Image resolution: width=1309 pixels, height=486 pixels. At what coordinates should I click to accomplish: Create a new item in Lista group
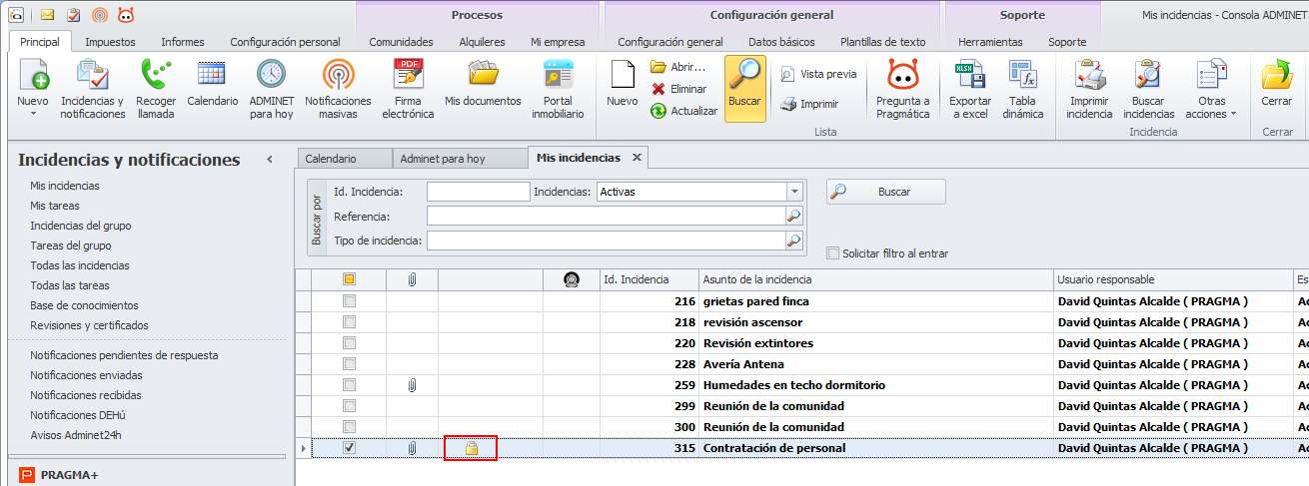(623, 84)
